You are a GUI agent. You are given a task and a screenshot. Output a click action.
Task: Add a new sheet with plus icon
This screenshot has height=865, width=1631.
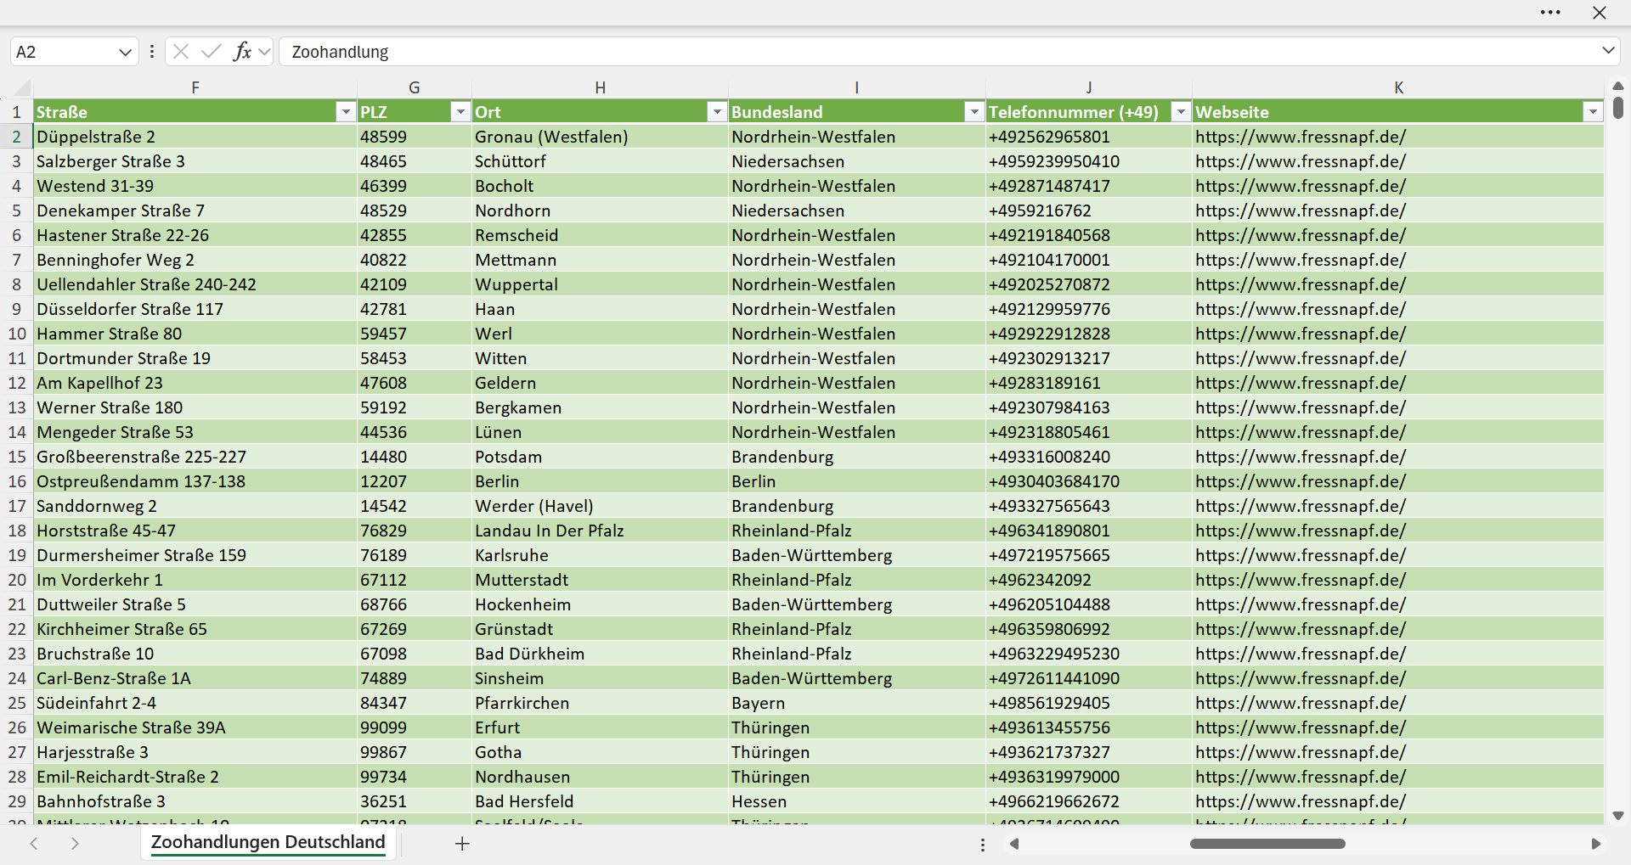[462, 844]
